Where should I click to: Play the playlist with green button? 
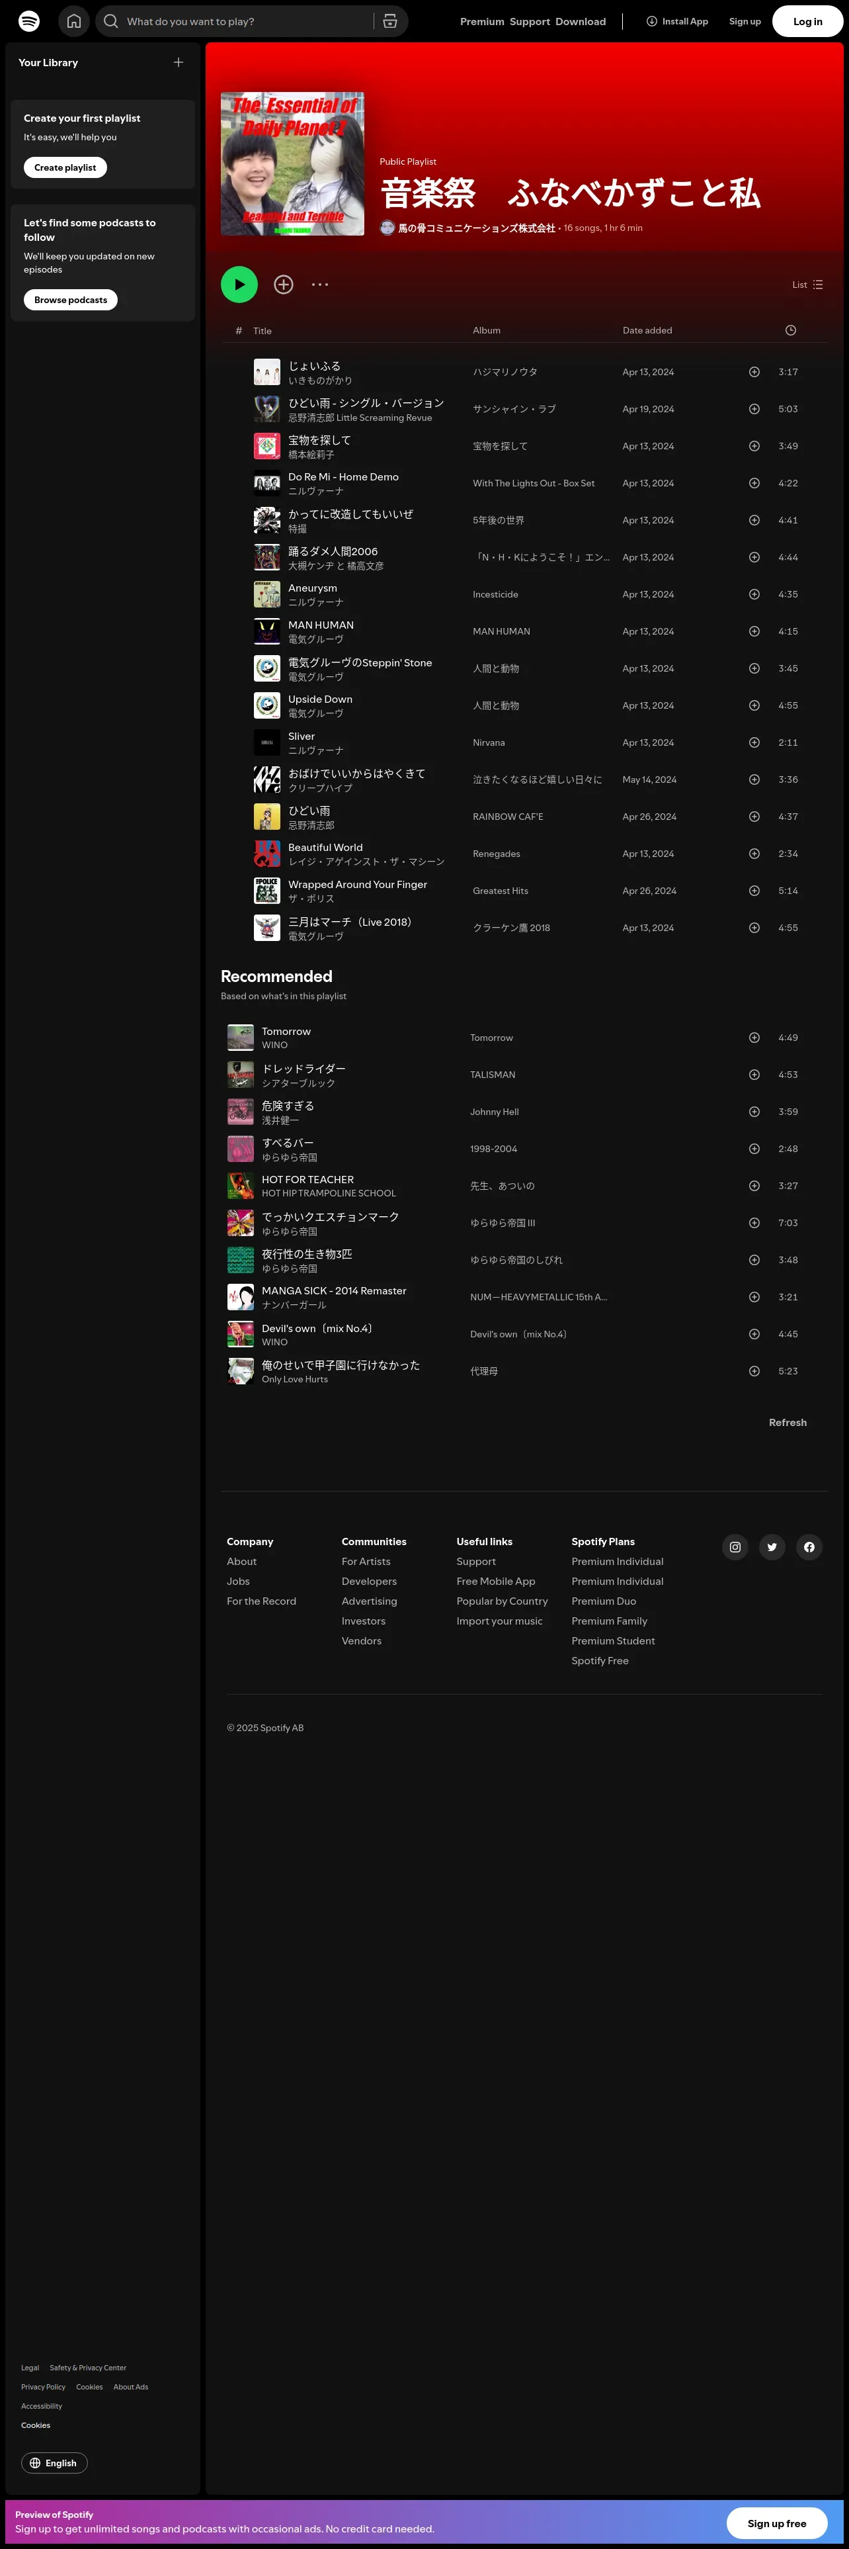(x=239, y=284)
